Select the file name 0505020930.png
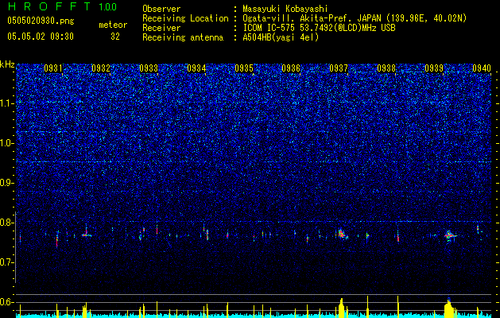The image size is (500, 318). click(x=41, y=21)
